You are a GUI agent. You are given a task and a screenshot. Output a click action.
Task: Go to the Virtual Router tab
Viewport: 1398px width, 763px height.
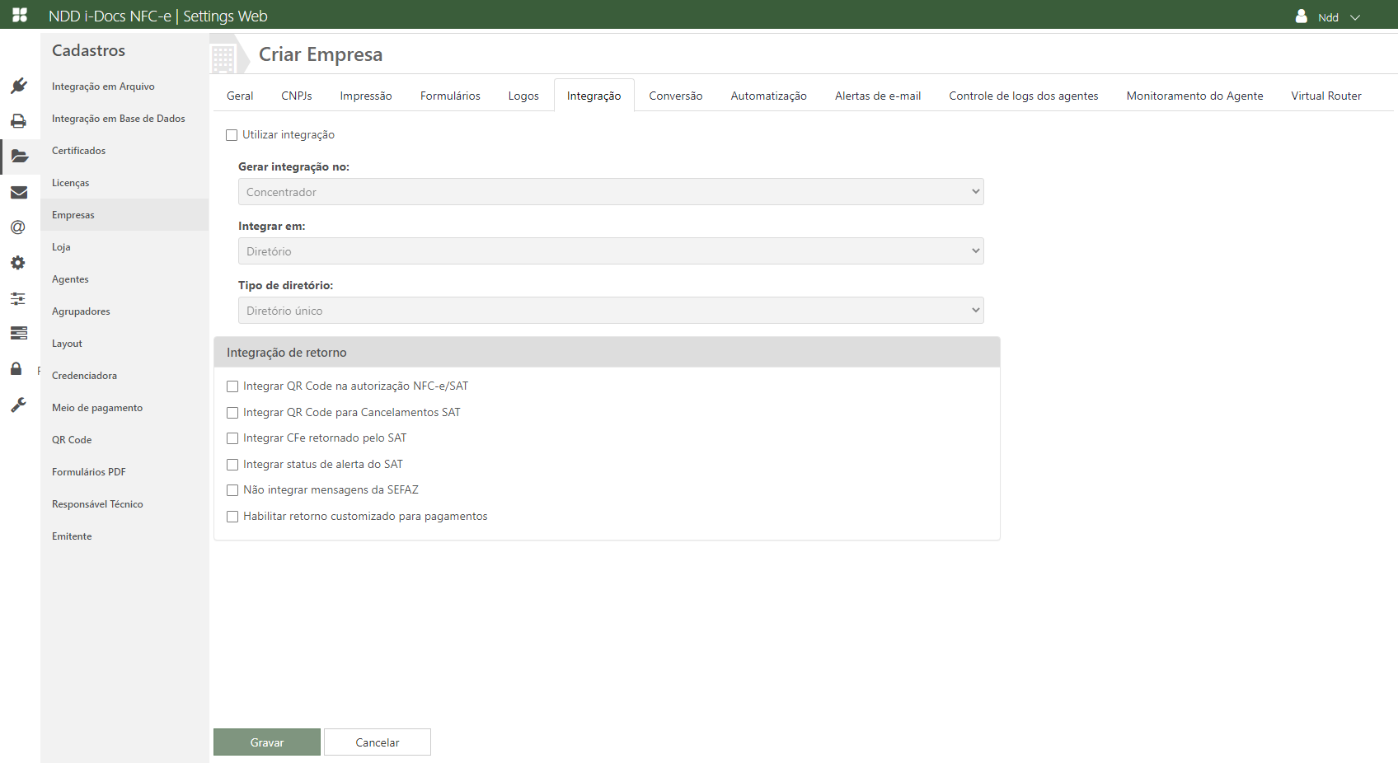(x=1325, y=96)
